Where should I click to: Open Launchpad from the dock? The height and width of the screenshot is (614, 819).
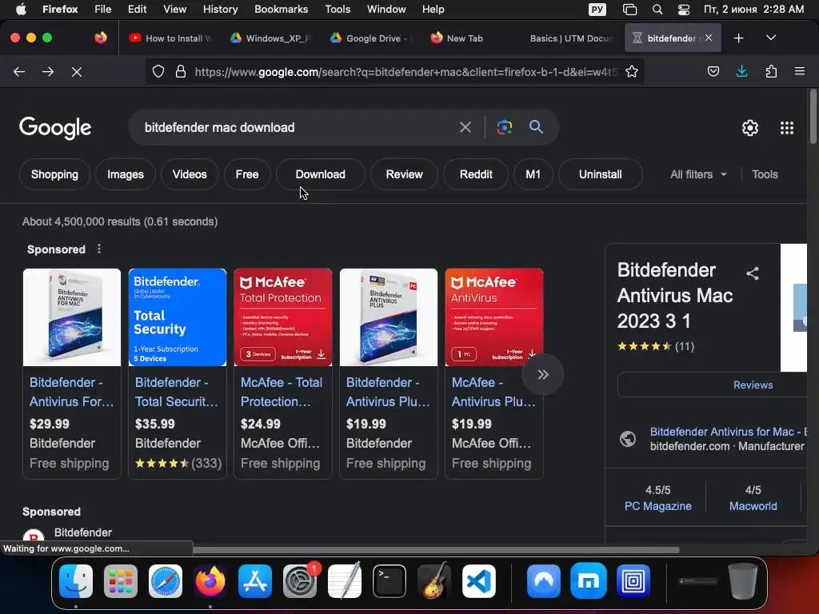[x=121, y=581]
